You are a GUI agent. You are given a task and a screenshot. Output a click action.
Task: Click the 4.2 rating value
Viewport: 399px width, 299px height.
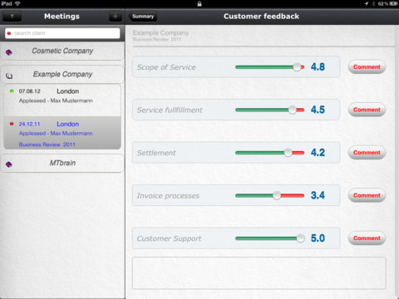coord(318,153)
